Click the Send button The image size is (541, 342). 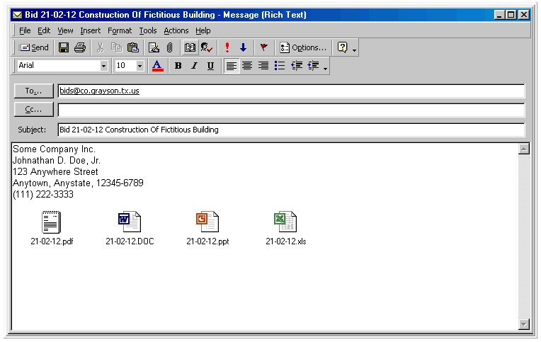pyautogui.click(x=34, y=47)
